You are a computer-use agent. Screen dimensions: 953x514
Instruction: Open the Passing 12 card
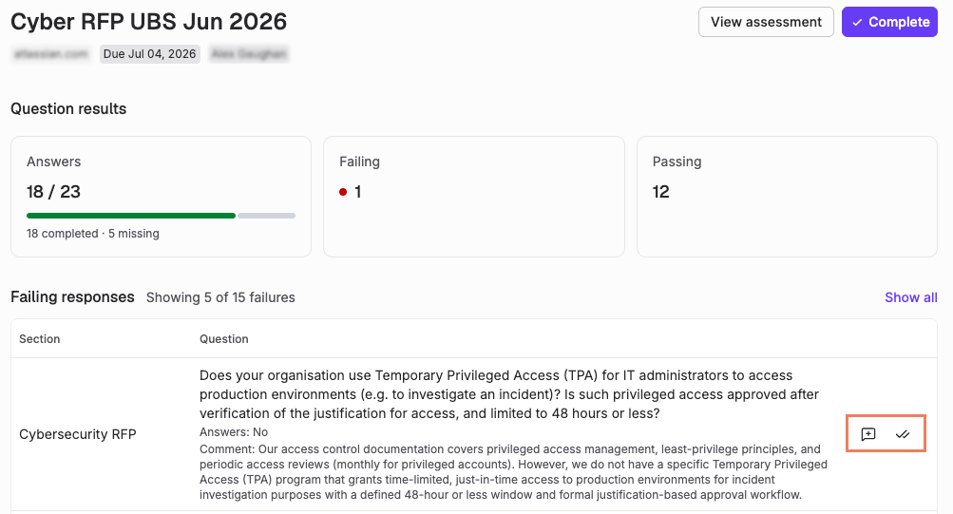point(787,197)
